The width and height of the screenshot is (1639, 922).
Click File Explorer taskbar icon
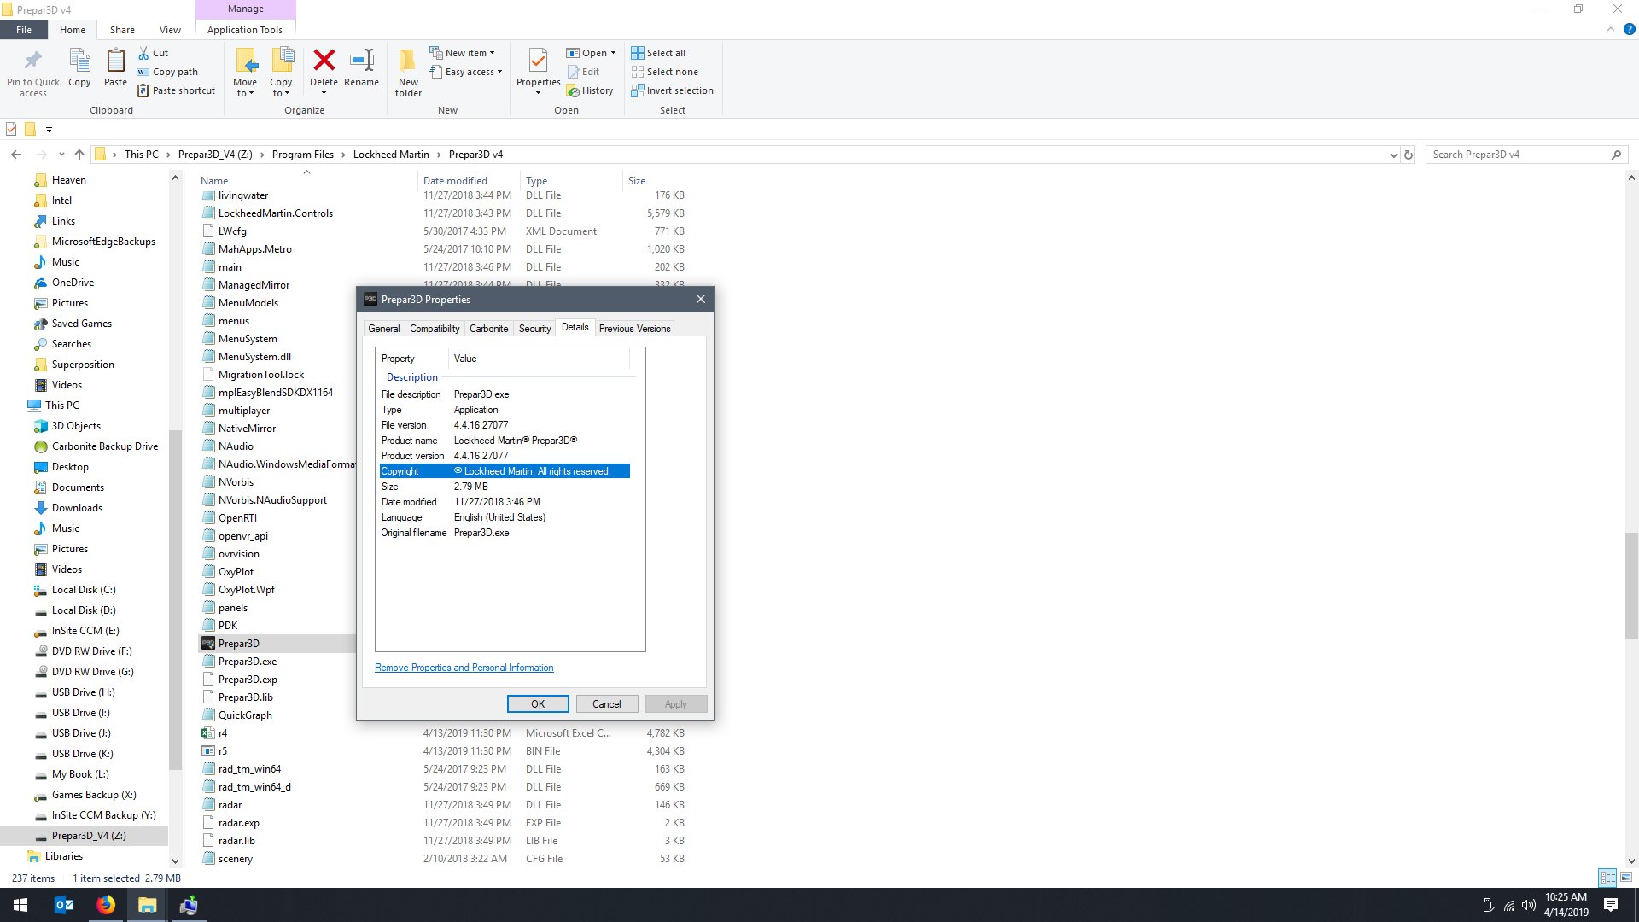click(148, 905)
